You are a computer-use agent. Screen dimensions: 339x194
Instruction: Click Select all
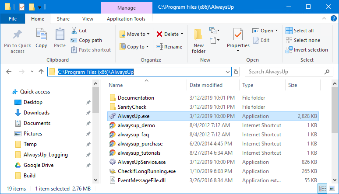click(x=300, y=31)
